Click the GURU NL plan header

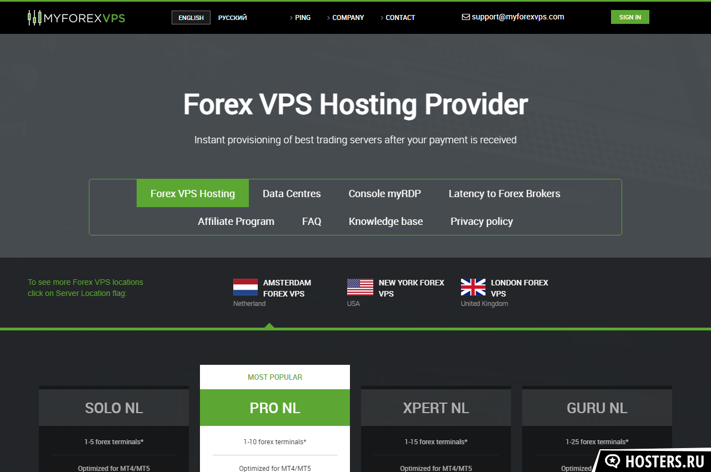click(597, 408)
